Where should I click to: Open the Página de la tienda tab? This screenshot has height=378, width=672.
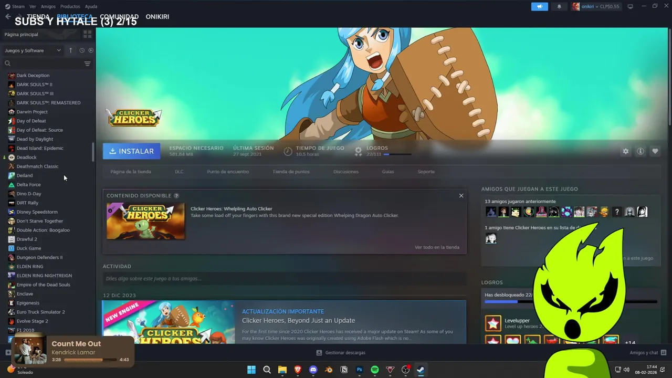[x=131, y=172]
